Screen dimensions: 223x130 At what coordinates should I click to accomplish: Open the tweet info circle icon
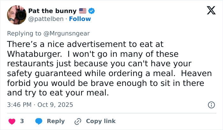tap(211, 105)
